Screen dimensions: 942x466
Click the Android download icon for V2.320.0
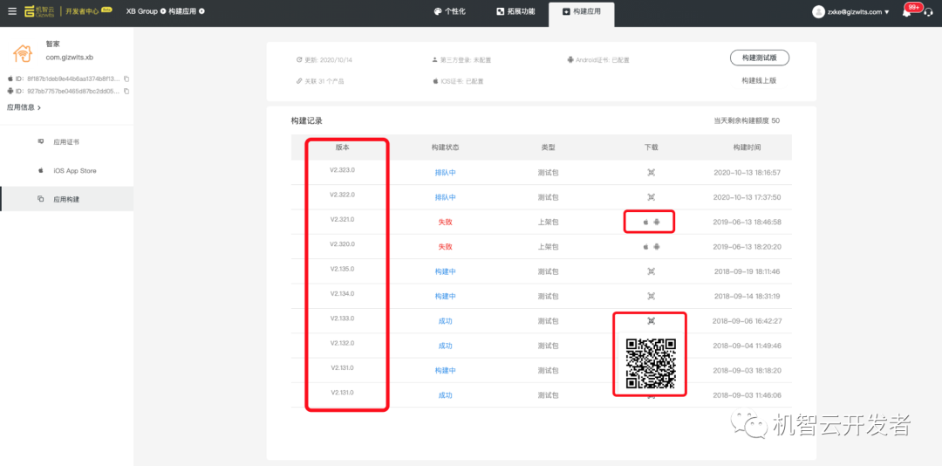(657, 247)
